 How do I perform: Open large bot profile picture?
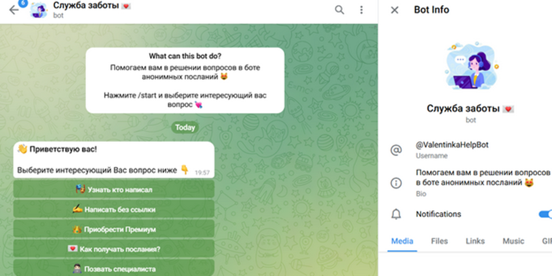pos(470,66)
